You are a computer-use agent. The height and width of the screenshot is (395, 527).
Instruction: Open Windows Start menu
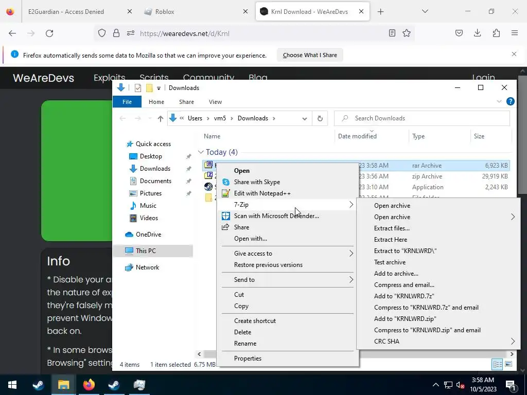(12, 385)
